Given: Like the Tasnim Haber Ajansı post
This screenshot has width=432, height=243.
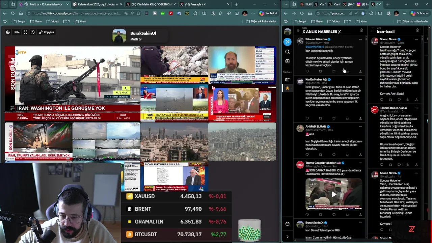Looking at the screenshot, I should (x=399, y=165).
